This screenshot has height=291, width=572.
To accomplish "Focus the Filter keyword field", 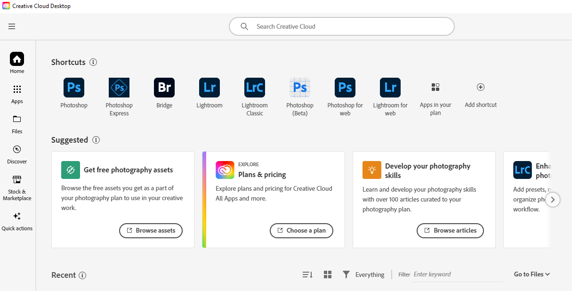I will 458,275.
